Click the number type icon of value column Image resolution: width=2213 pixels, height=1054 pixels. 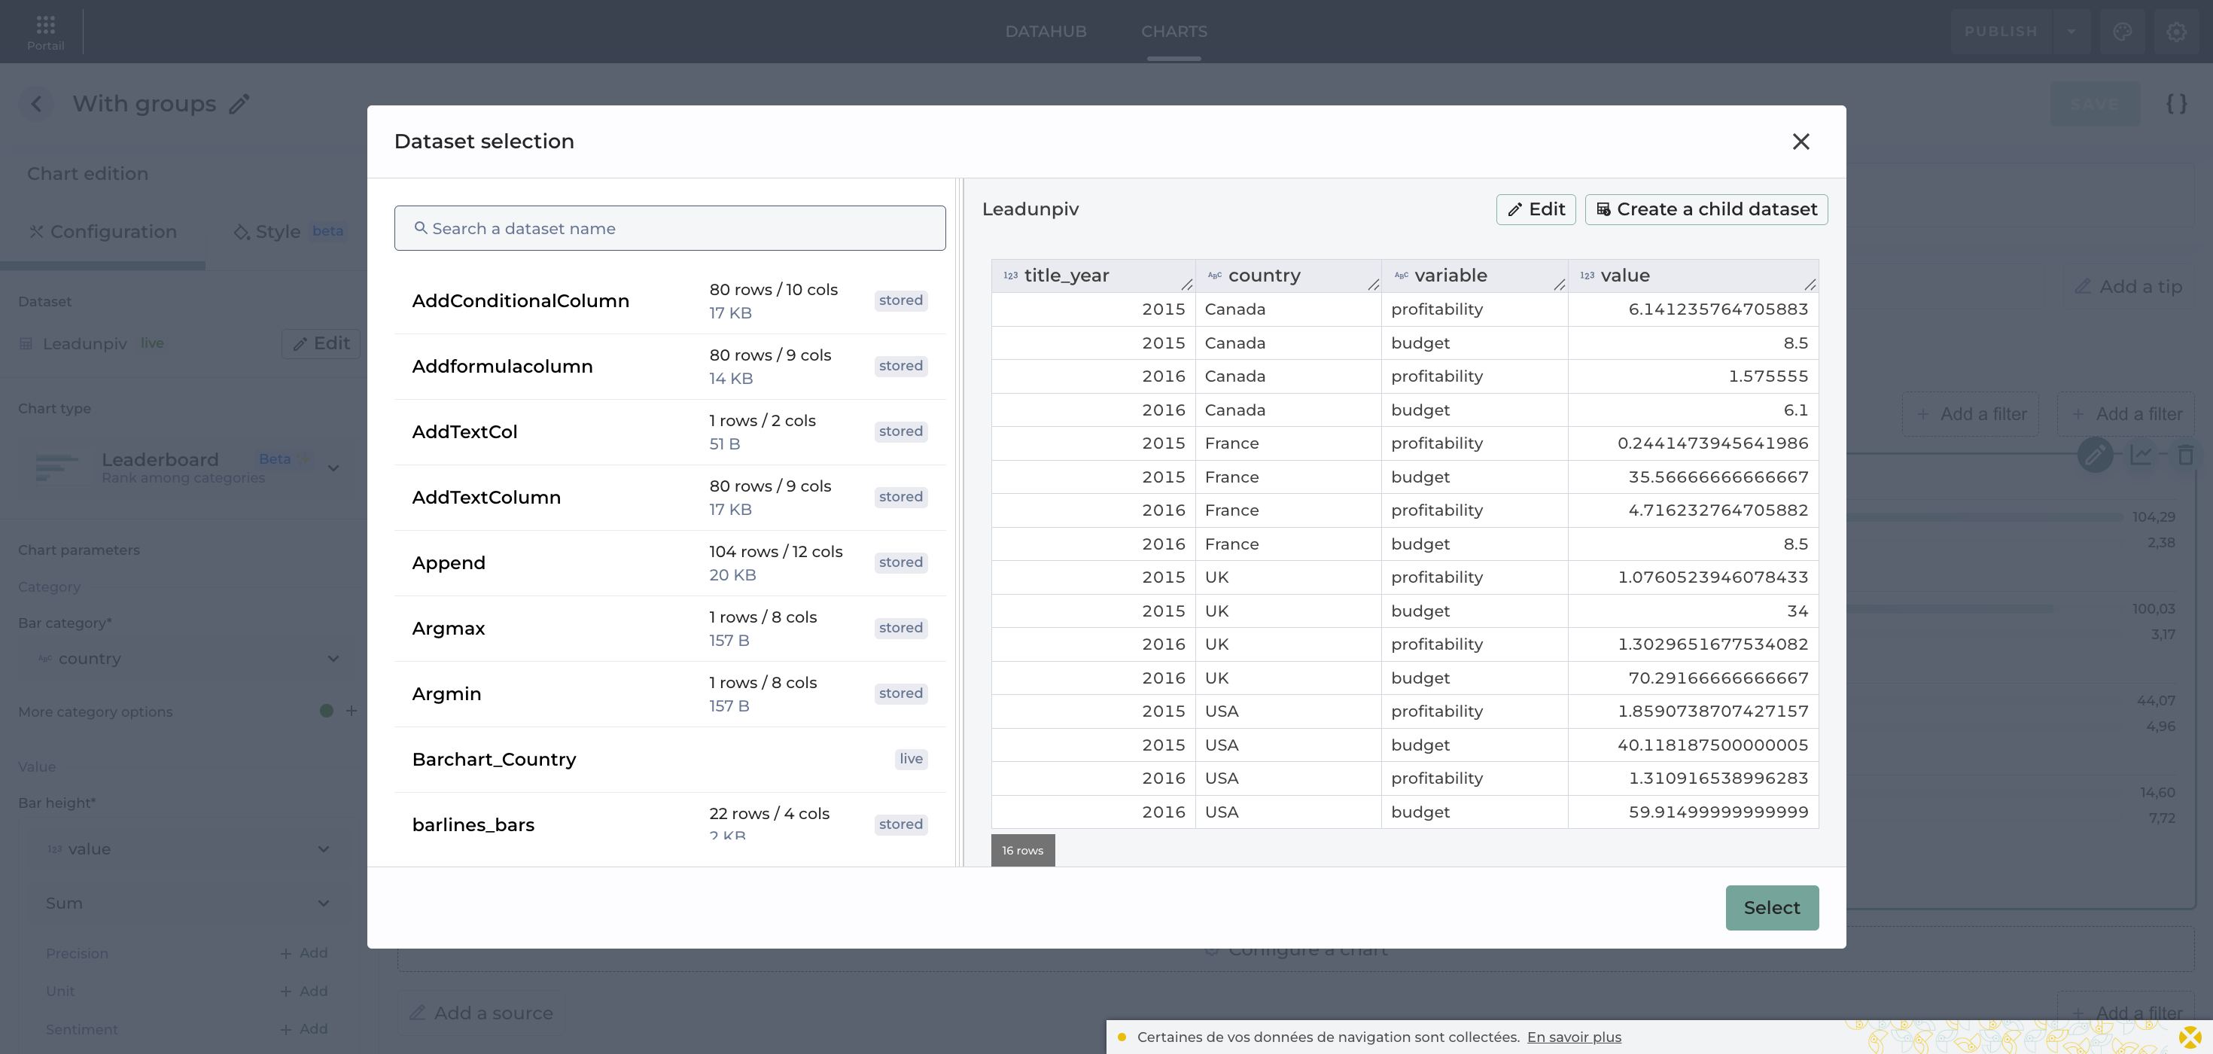(1587, 276)
